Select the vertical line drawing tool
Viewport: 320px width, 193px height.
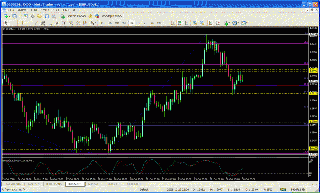click(x=22, y=23)
